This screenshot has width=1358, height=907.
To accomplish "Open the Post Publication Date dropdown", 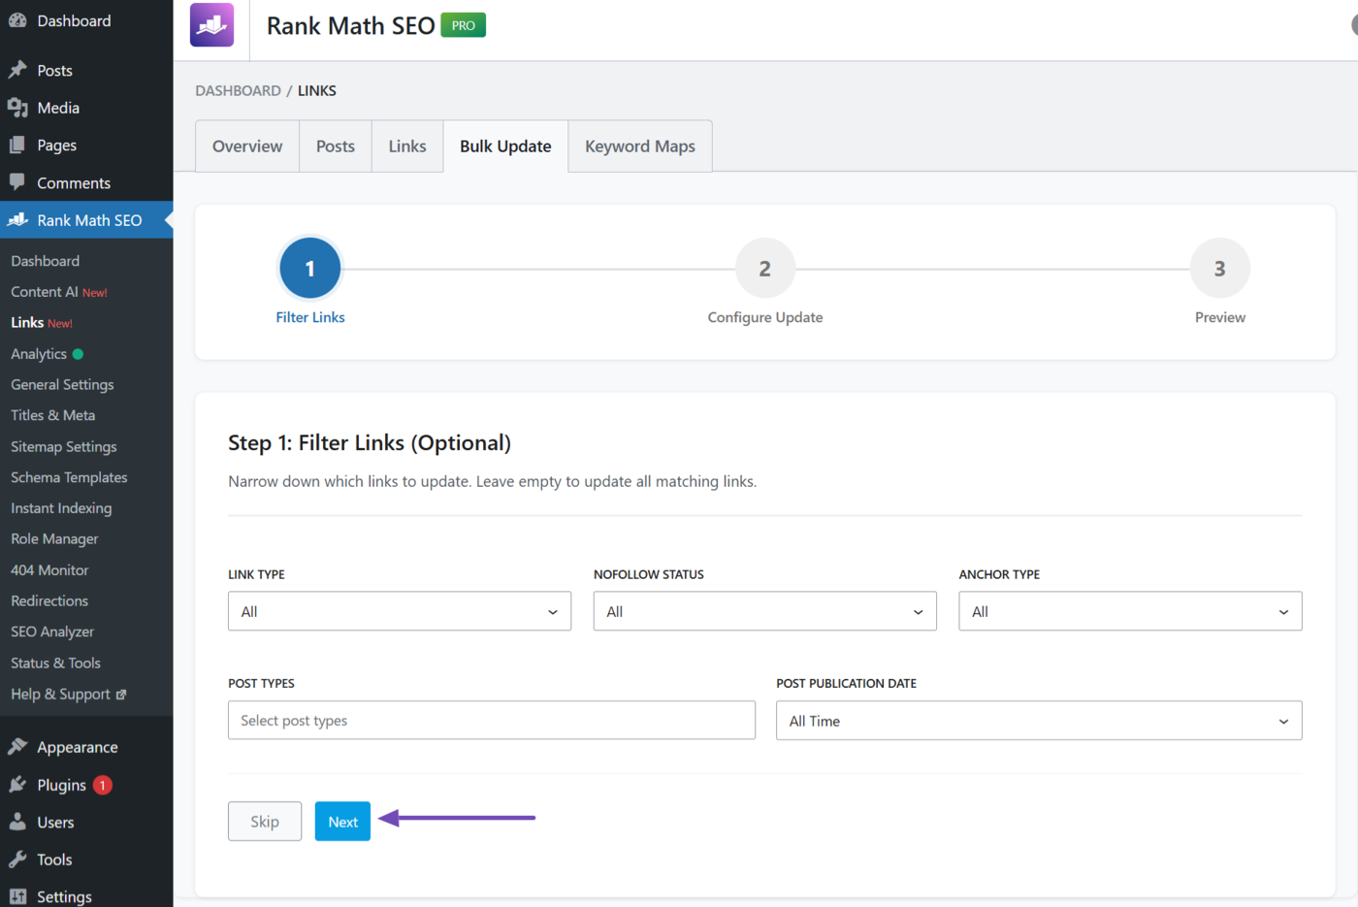I will point(1038,721).
